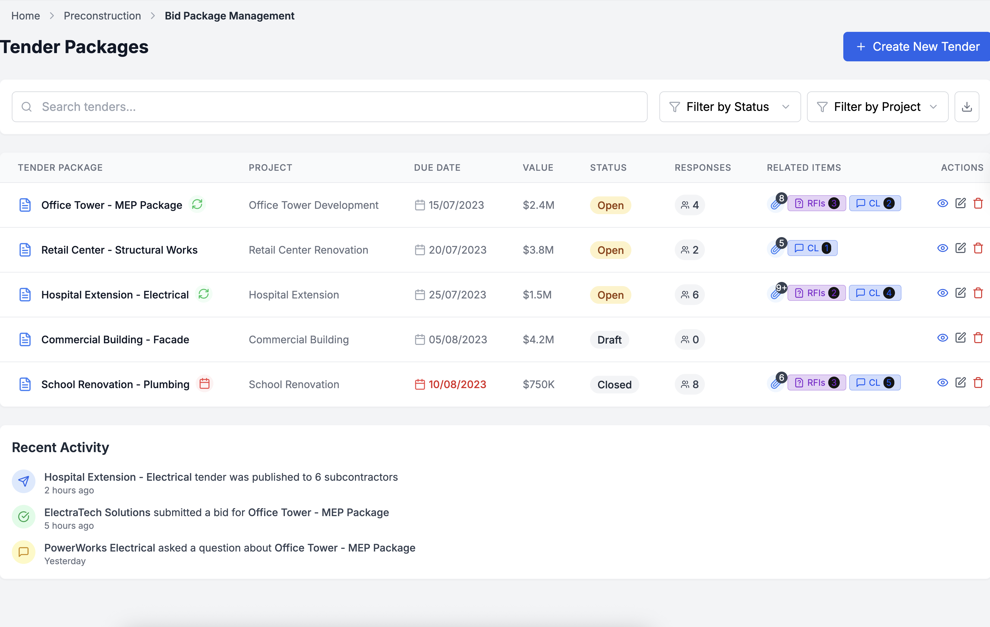The image size is (990, 627).
Task: View the Office Tower - MEP Package tender
Action: tap(942, 203)
